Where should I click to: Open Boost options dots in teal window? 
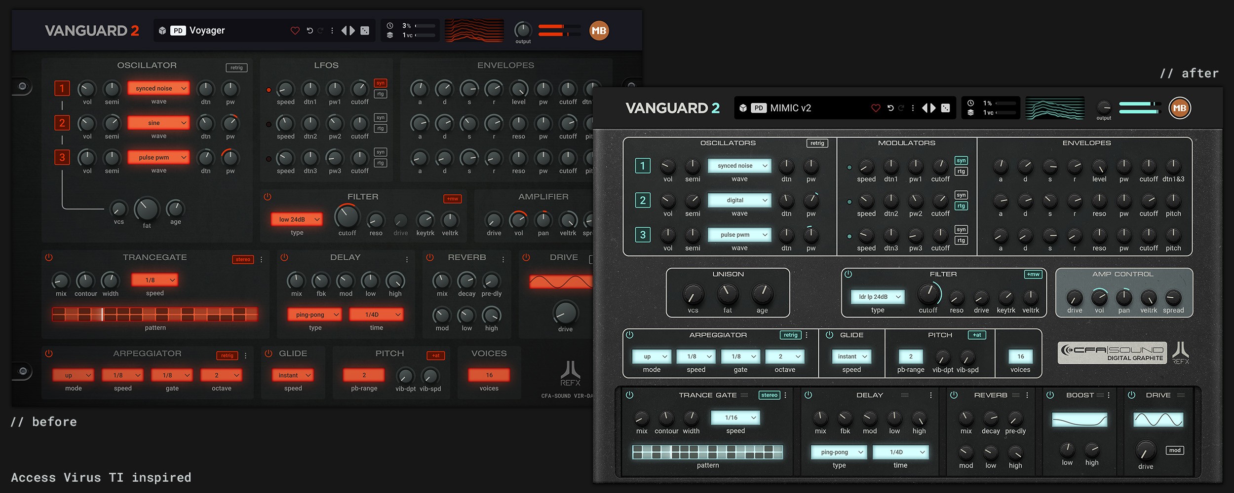(x=1109, y=395)
